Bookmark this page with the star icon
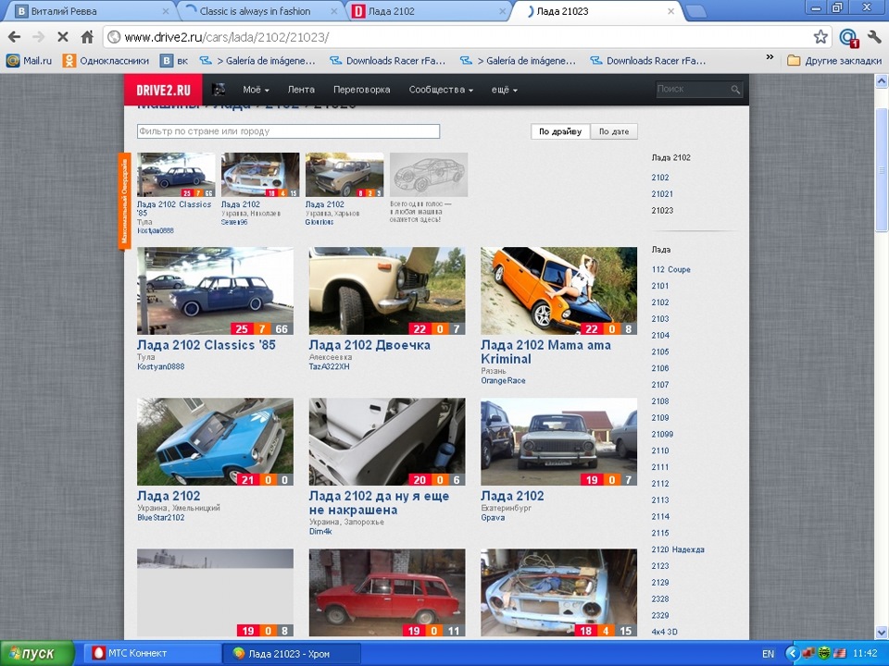This screenshot has width=889, height=666. 820,37
